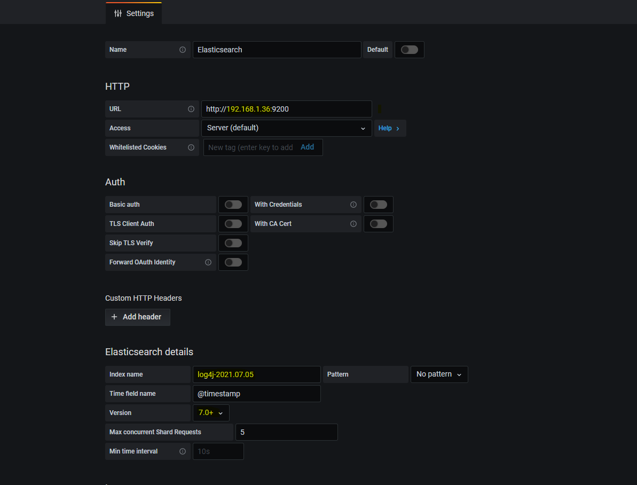Click Add in Whitelisted Cookies field
637x485 pixels.
(x=307, y=147)
